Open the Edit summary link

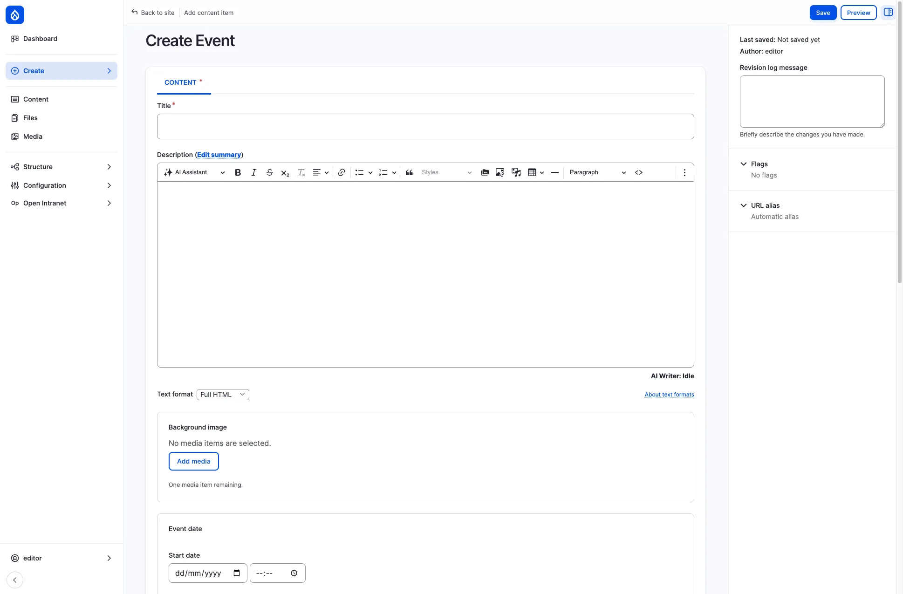click(x=219, y=155)
